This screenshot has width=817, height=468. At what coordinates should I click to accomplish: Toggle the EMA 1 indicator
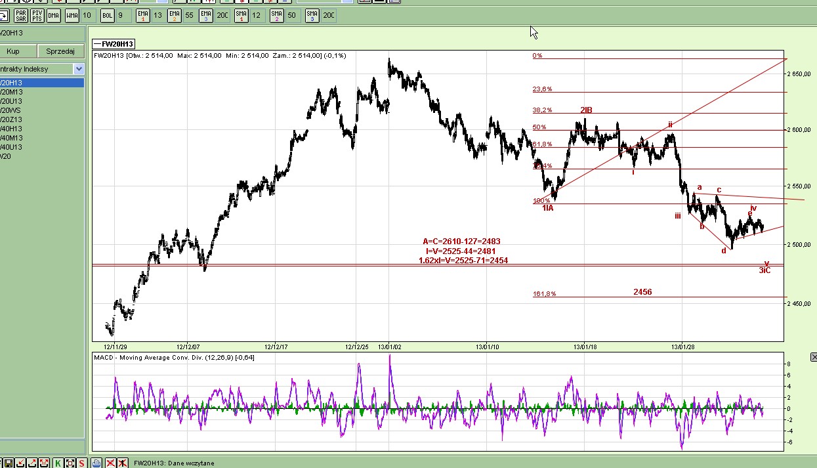(143, 15)
